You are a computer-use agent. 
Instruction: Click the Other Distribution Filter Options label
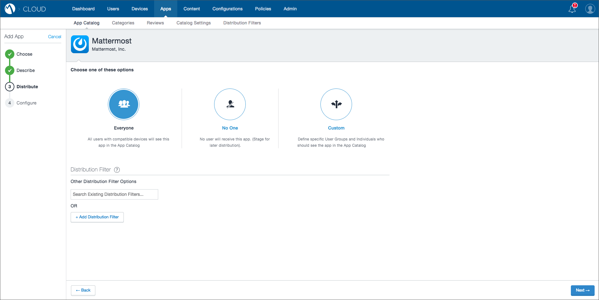click(x=103, y=181)
